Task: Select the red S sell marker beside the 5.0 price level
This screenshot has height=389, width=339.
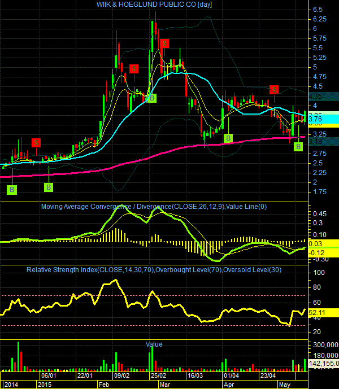Action: tap(134, 69)
